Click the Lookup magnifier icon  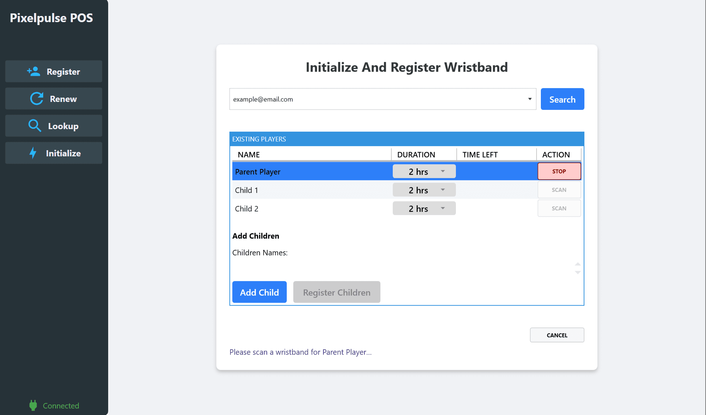click(x=35, y=126)
